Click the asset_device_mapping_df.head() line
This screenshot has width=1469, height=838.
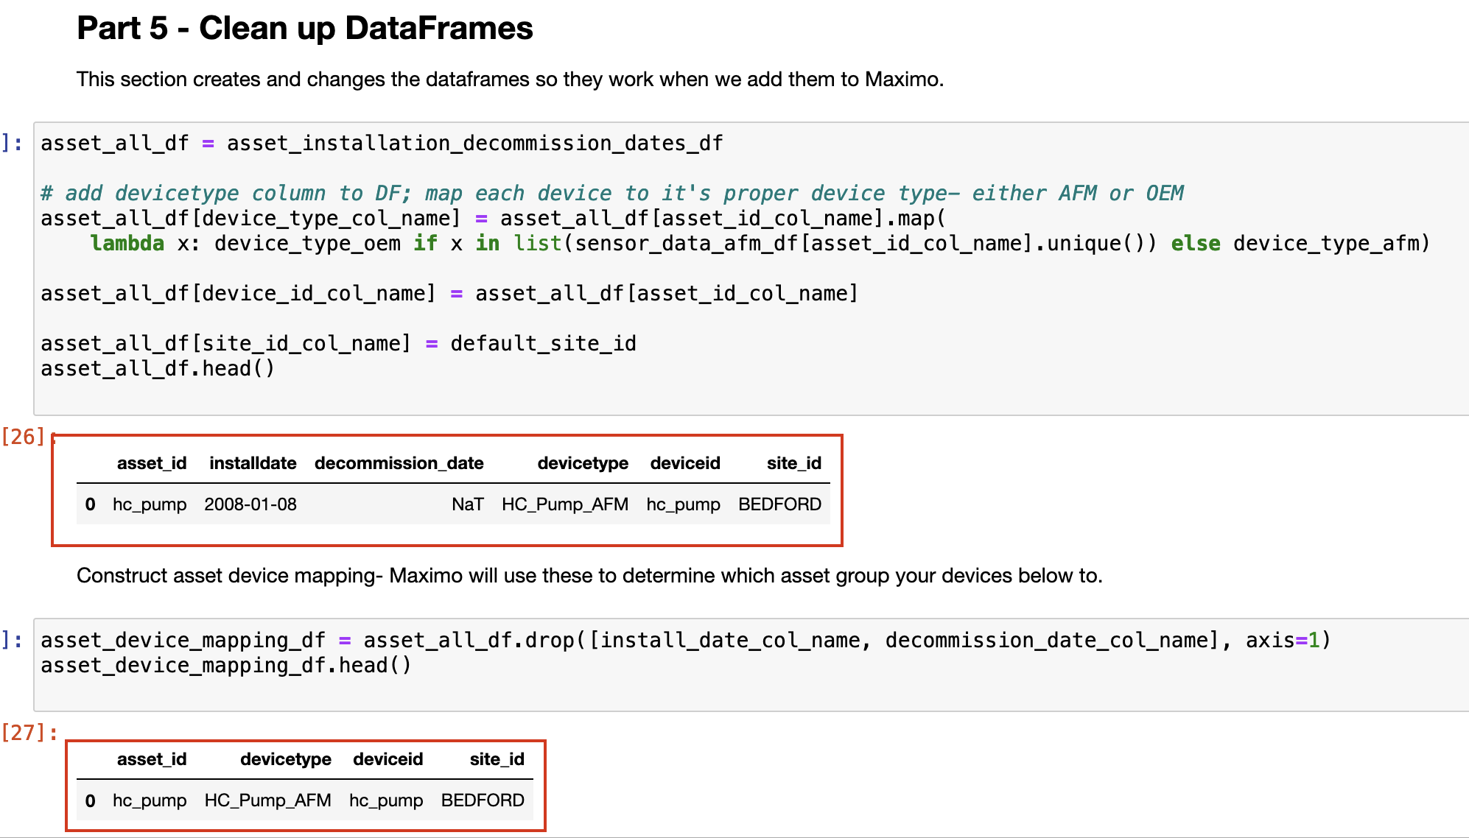click(x=226, y=665)
